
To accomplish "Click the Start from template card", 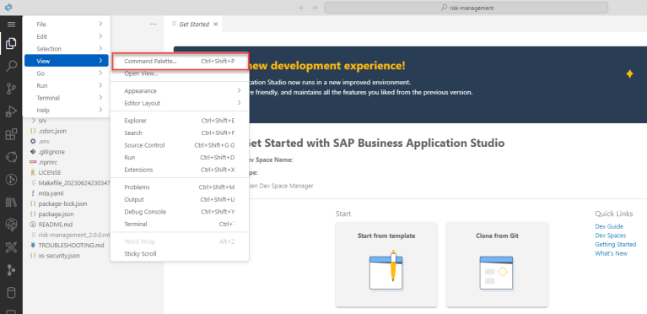I will pos(386,264).
